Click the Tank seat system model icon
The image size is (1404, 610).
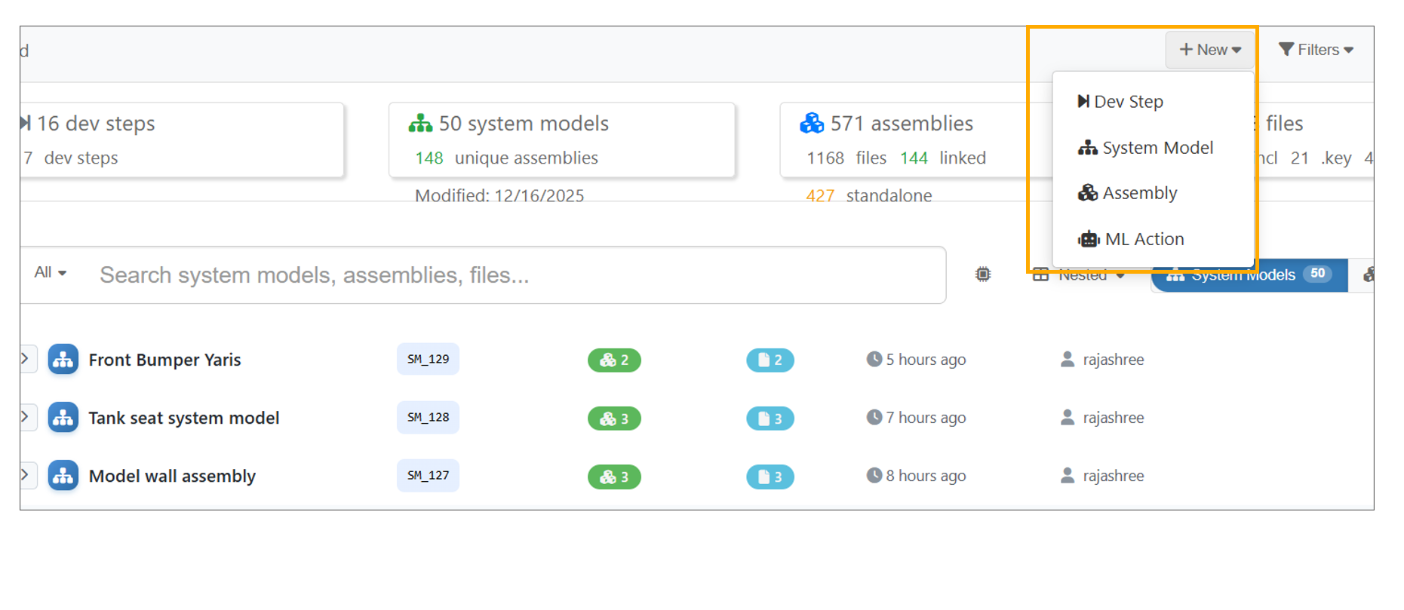tap(63, 418)
